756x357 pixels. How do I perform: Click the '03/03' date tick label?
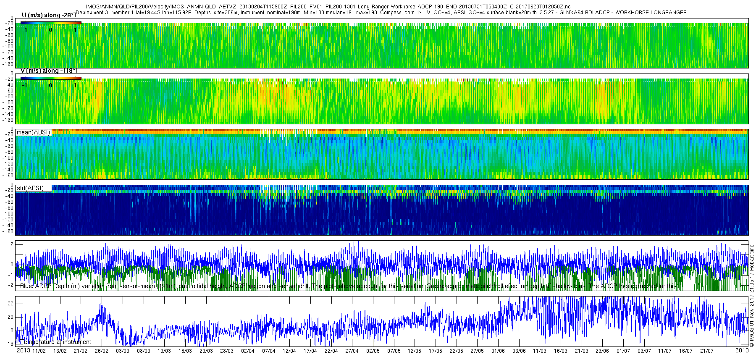pyautogui.click(x=123, y=351)
